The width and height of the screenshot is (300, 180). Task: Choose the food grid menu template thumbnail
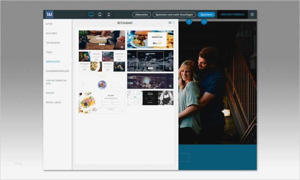(102, 61)
